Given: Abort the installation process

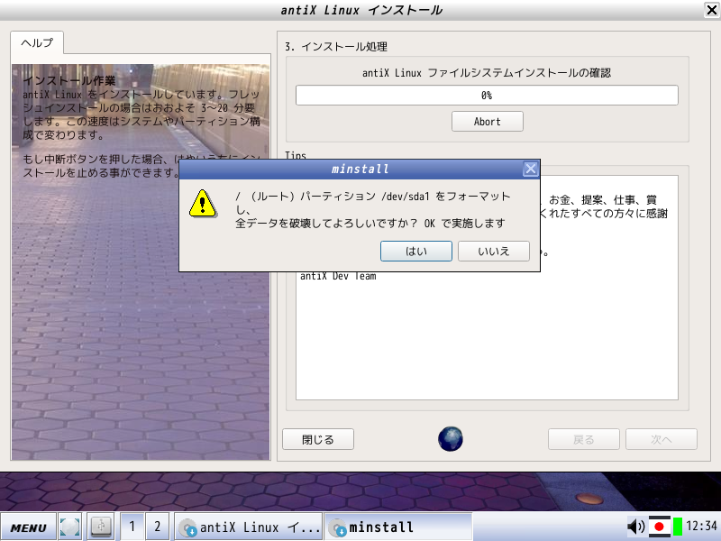Looking at the screenshot, I should (x=487, y=122).
